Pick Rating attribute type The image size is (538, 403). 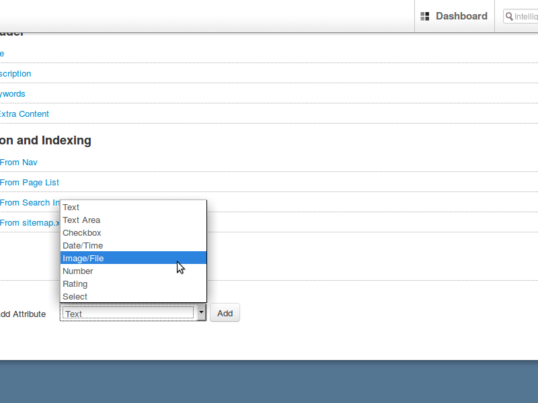coord(133,283)
